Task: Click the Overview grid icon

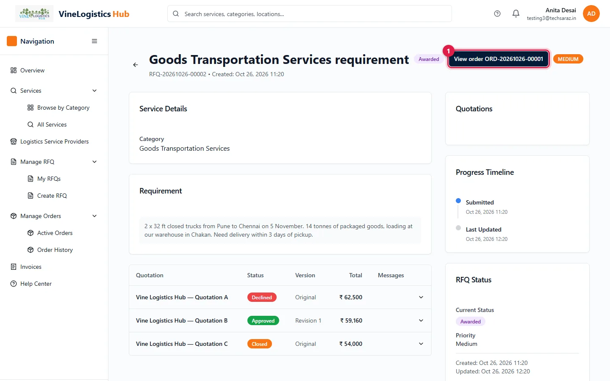Action: click(14, 70)
